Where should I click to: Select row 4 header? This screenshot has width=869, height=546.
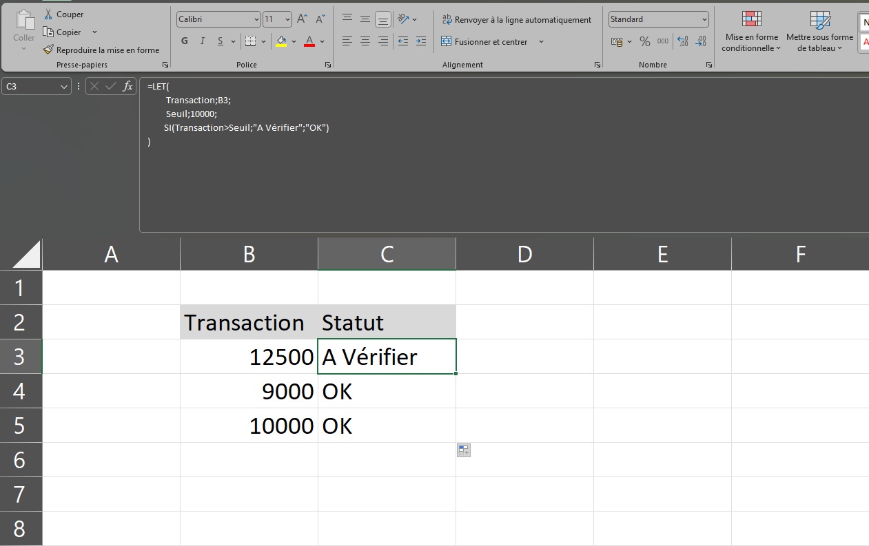(21, 391)
